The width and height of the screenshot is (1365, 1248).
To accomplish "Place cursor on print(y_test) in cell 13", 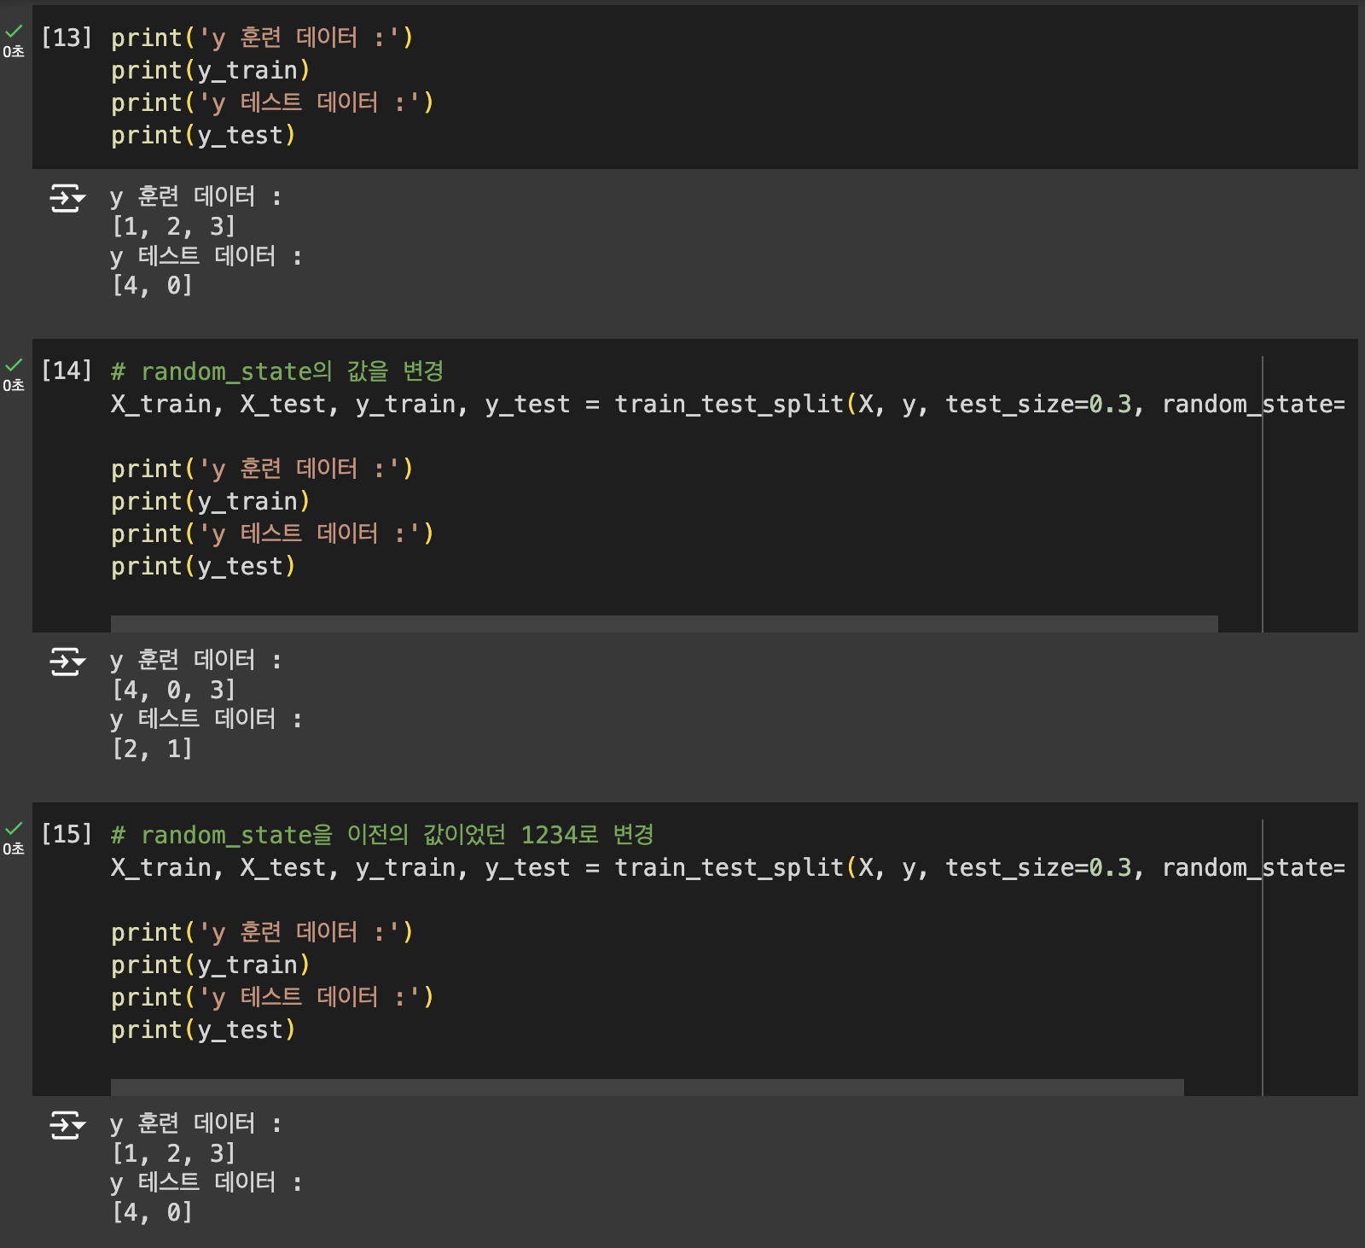I will pos(203,136).
